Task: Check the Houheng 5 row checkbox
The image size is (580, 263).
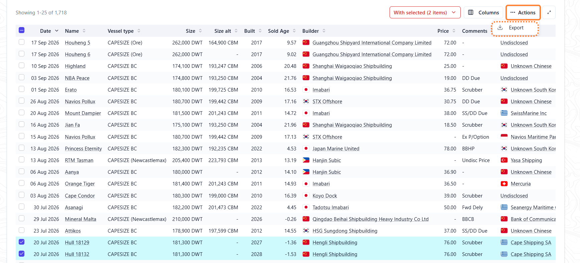Action: (x=22, y=42)
